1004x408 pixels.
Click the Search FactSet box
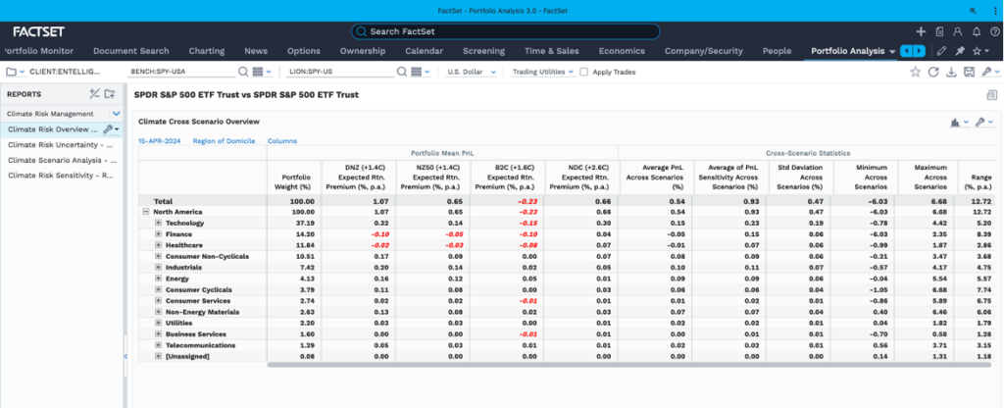click(505, 31)
